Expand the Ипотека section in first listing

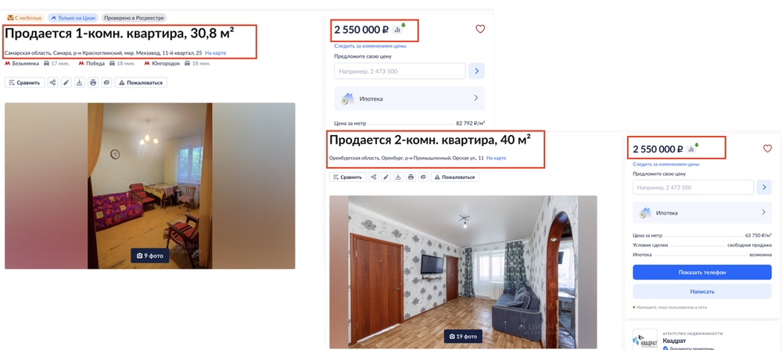(410, 98)
